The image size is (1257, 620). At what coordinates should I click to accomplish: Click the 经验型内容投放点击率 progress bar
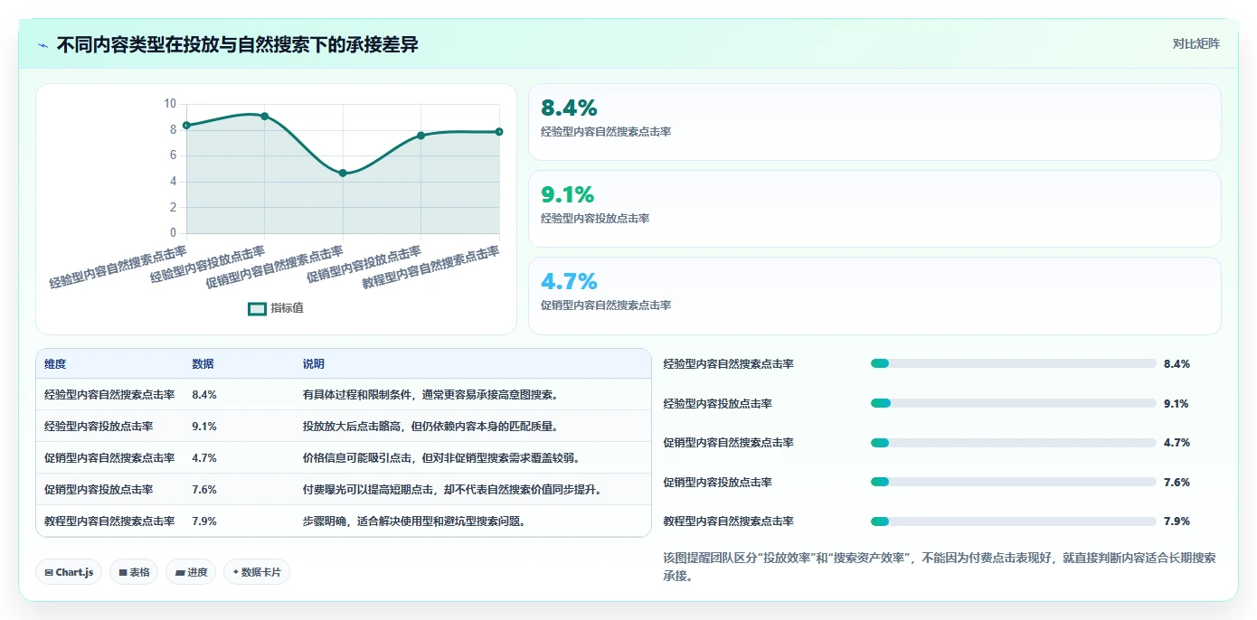[1014, 403]
